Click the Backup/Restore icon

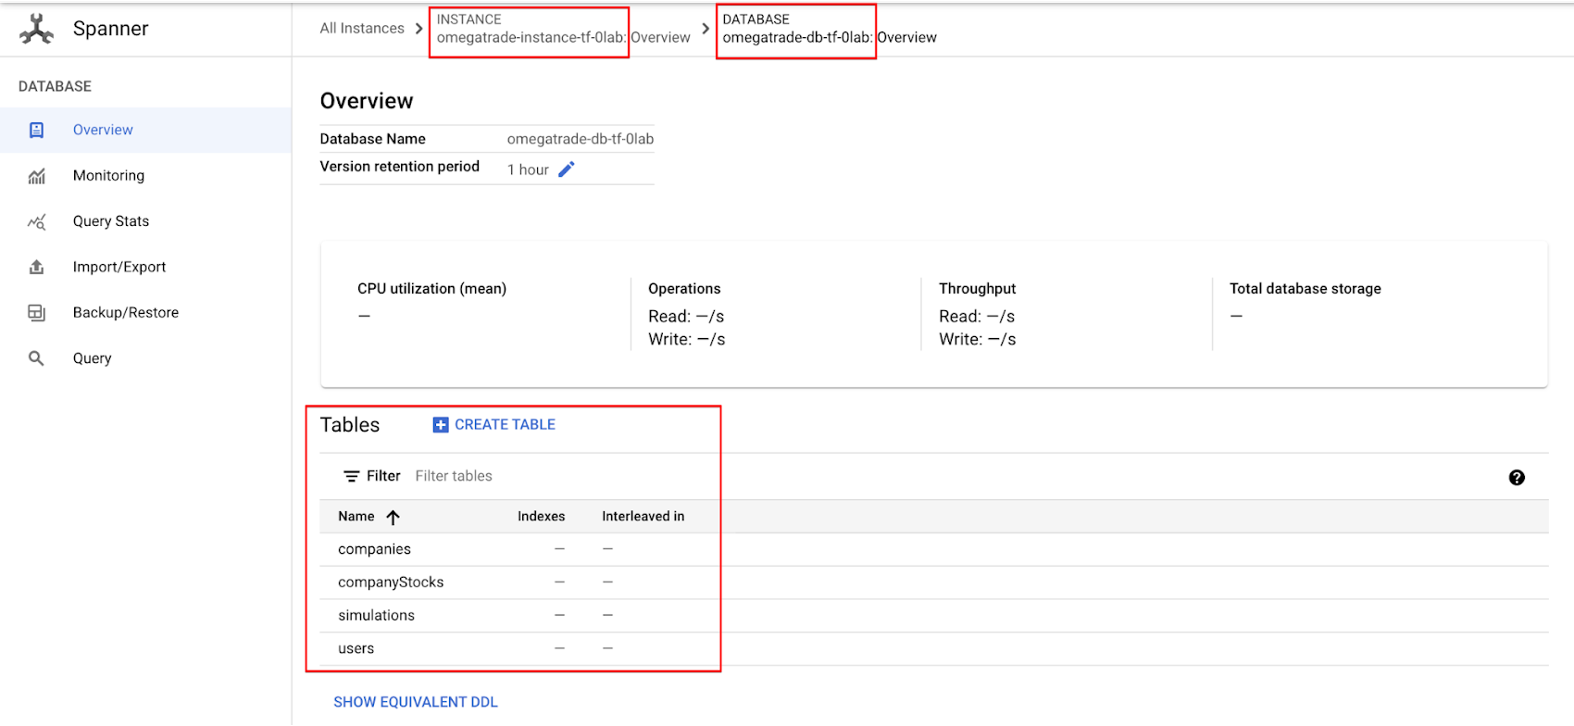coord(36,313)
